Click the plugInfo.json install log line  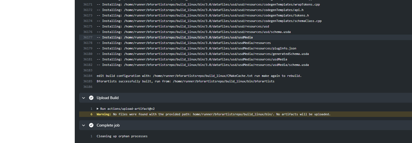point(196,48)
